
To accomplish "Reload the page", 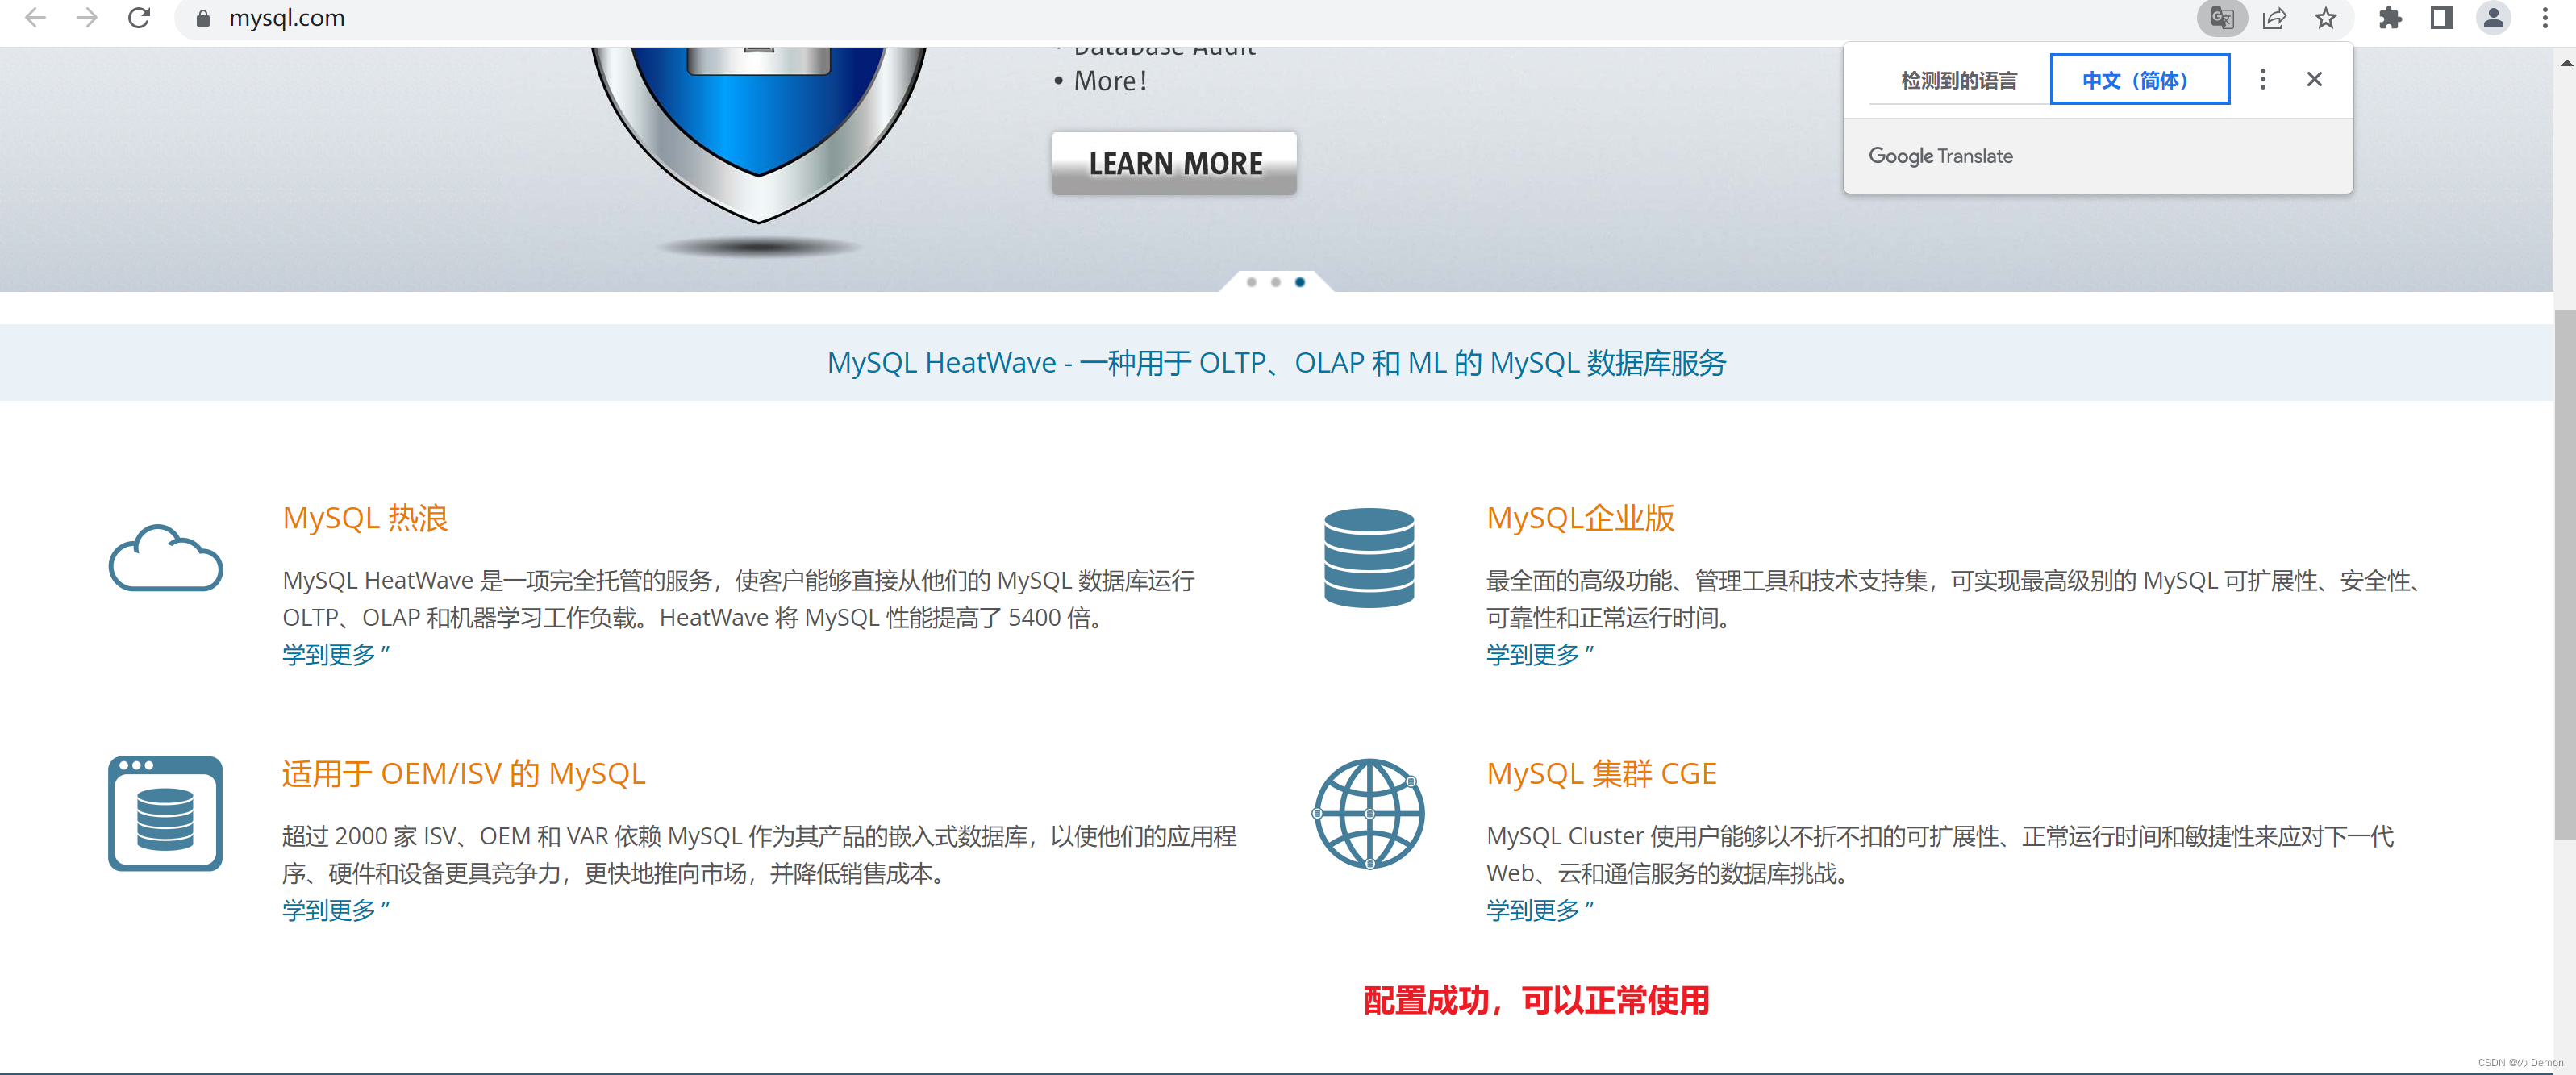I will coord(139,18).
